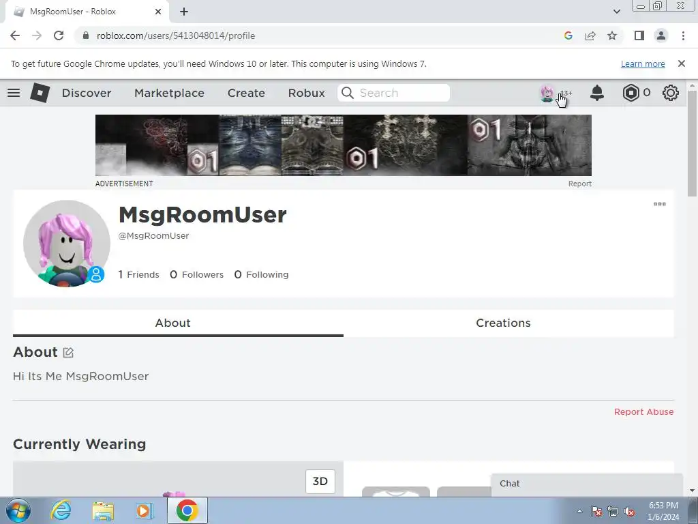Click the "Hi Its Me MsgRoomUser" text
698x524 pixels.
80,377
